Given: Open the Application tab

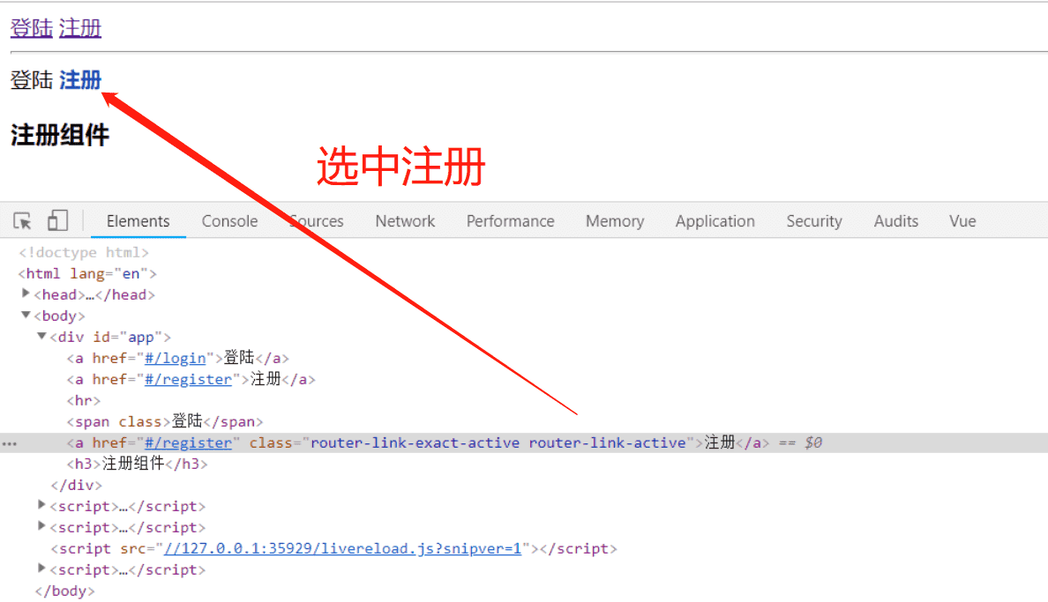Looking at the screenshot, I should pos(715,220).
